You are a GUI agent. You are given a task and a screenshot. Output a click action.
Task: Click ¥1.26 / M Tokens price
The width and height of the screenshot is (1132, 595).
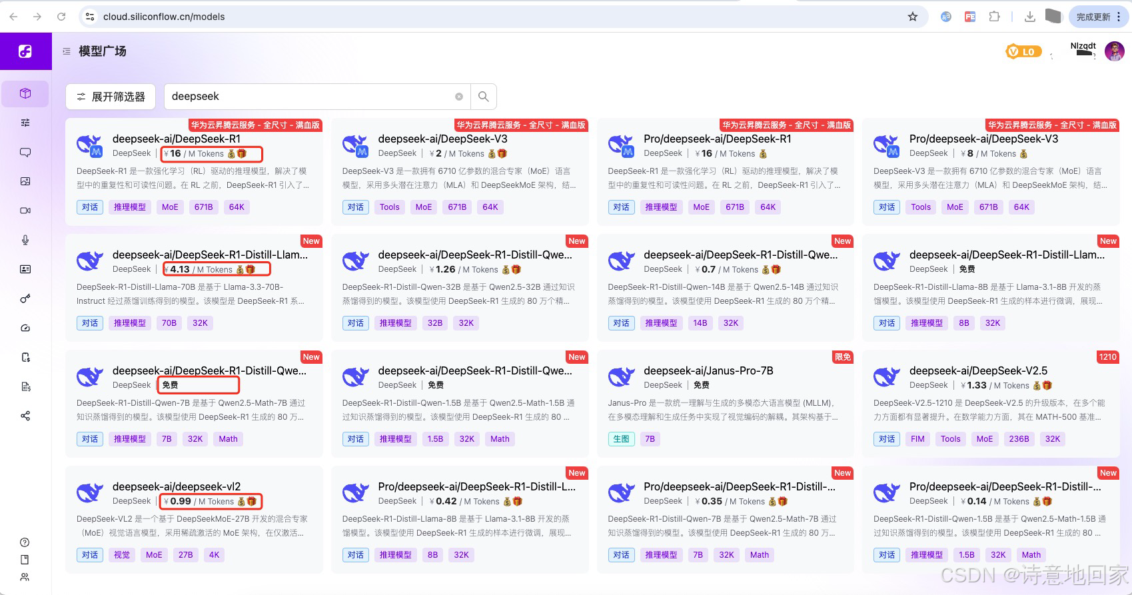click(x=464, y=269)
